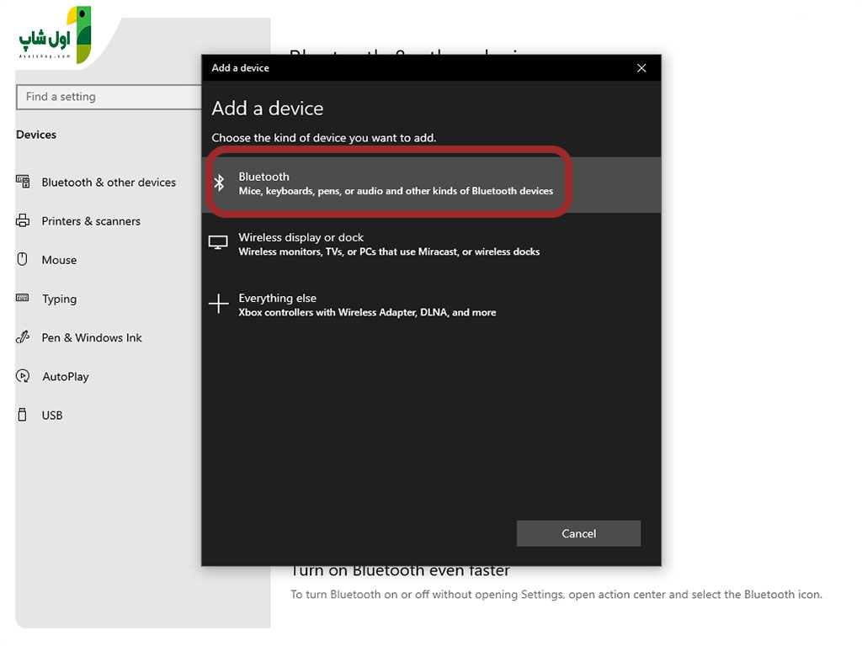This screenshot has height=646, width=862.
Task: Choose the Wireless display or dock title
Action: (301, 237)
